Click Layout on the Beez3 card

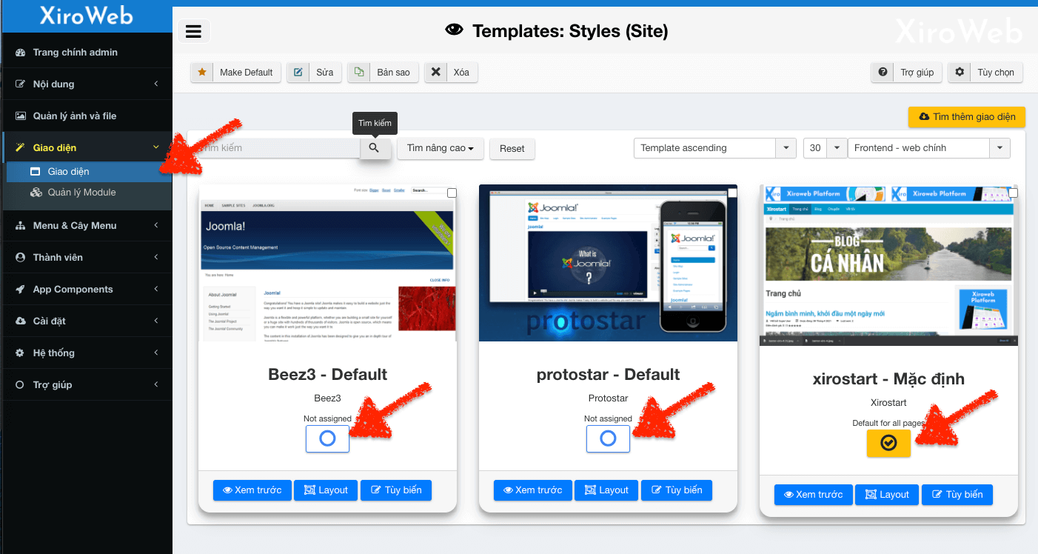pos(326,490)
